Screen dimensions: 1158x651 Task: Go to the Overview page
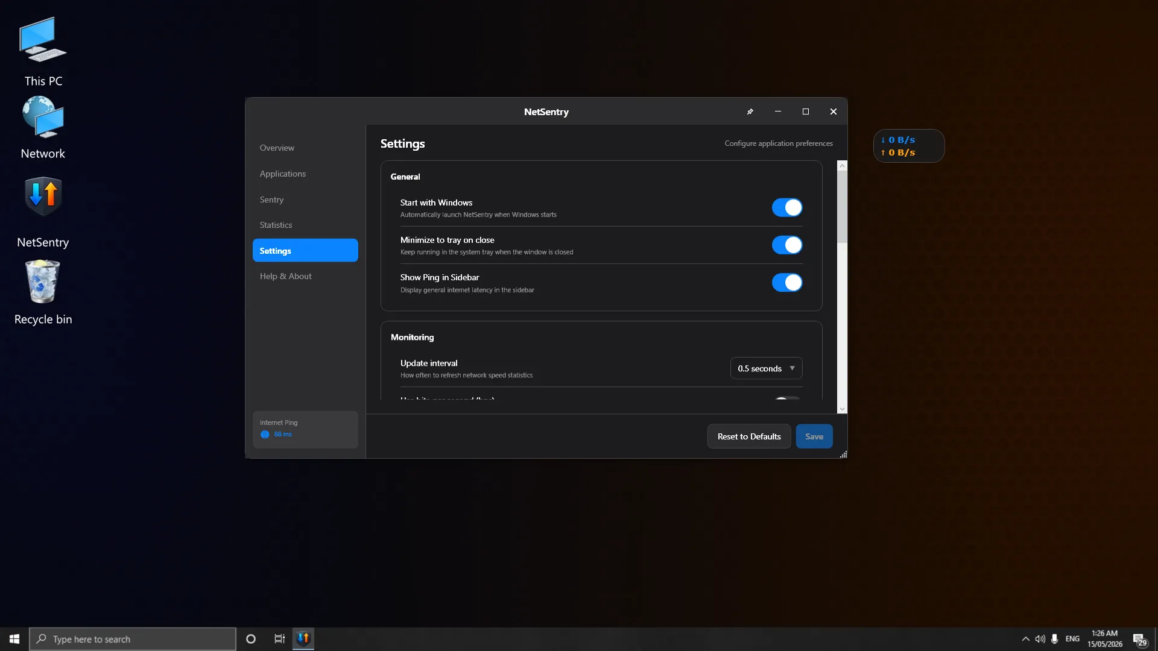(305, 148)
